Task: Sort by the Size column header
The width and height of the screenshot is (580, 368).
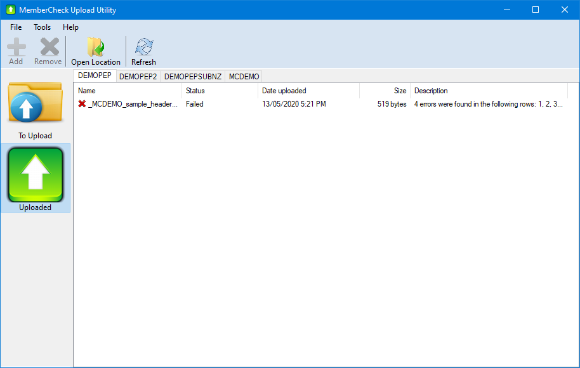Action: tap(385, 91)
